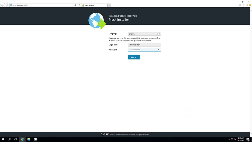Open Favorites star icon
The image size is (252, 142).
click(243, 5)
